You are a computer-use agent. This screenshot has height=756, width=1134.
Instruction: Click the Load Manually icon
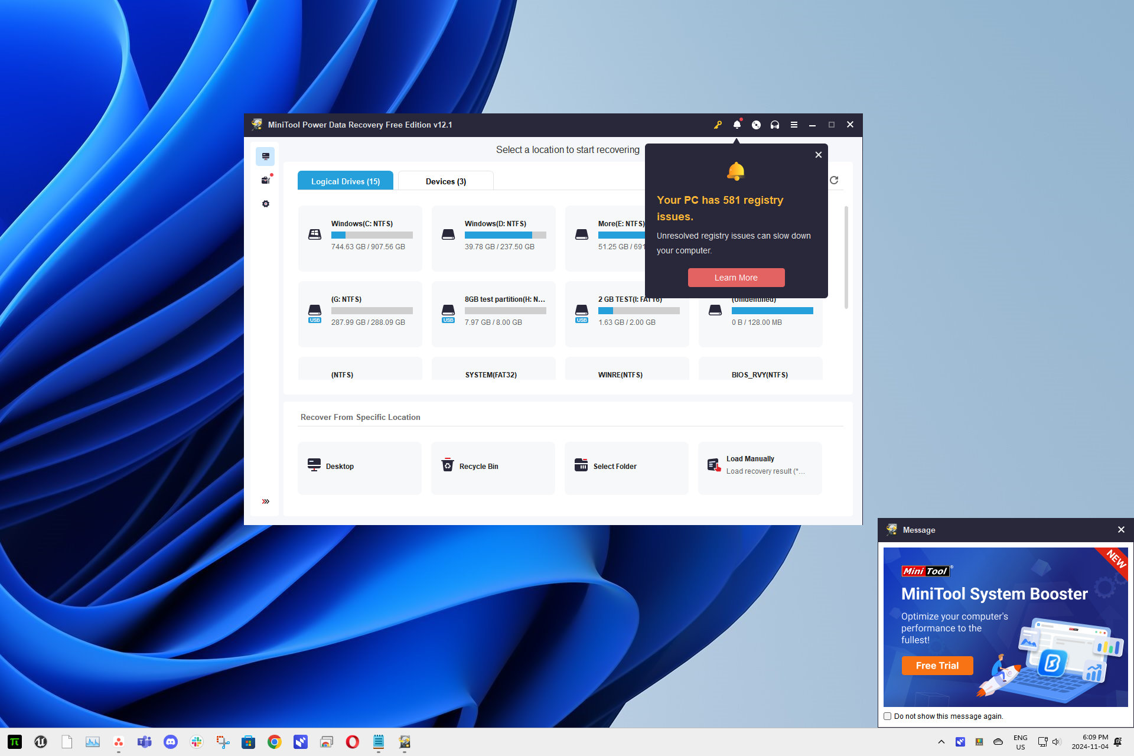713,465
